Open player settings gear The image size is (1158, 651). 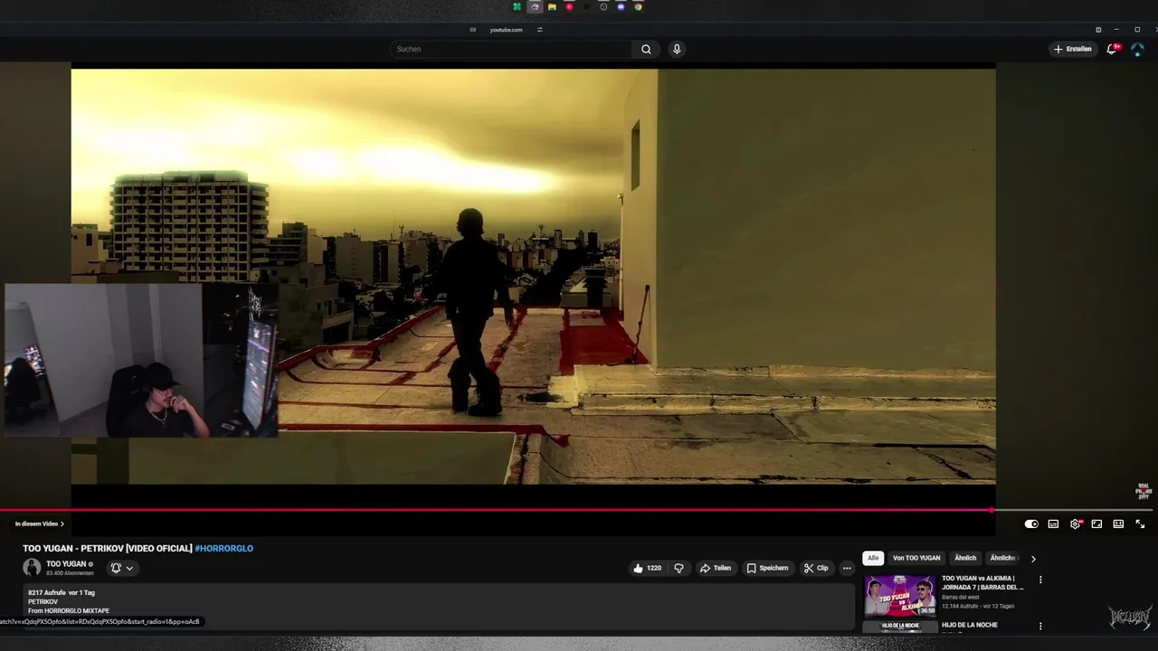pos(1075,524)
